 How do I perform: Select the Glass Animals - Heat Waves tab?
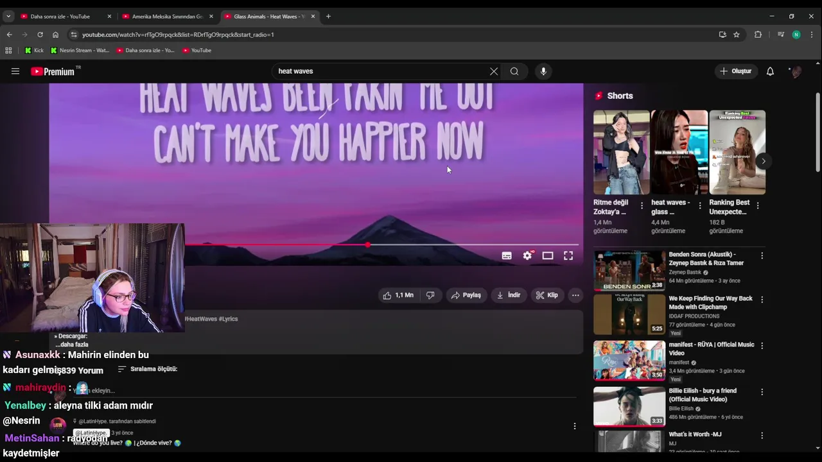pos(269,16)
